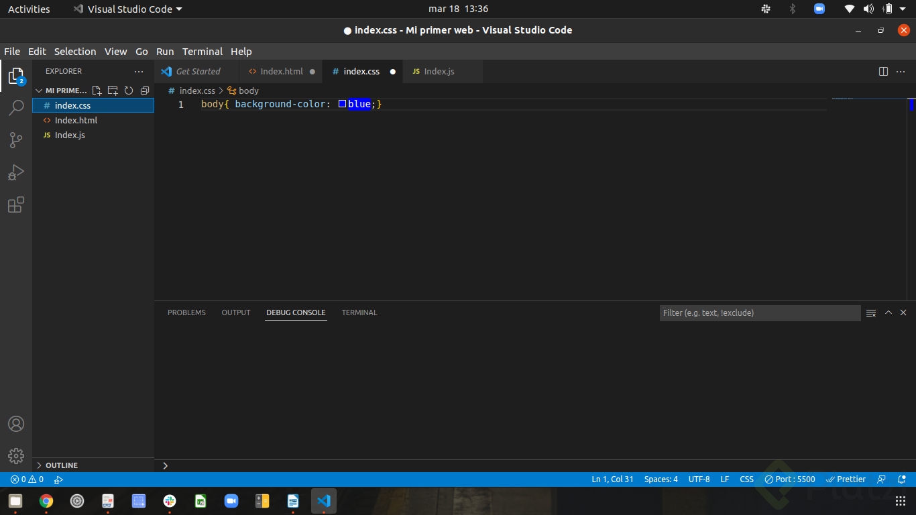The height and width of the screenshot is (515, 916).
Task: Create a new file in the Explorer
Action: point(96,90)
